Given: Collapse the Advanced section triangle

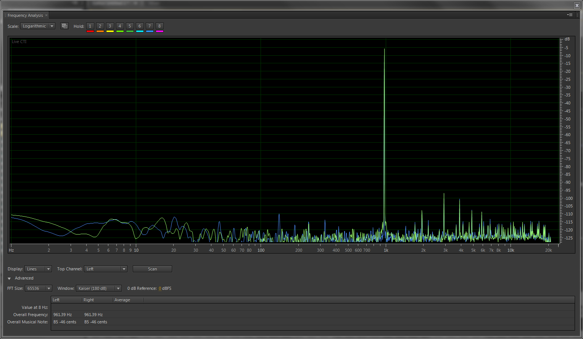Looking at the screenshot, I should click(x=9, y=278).
